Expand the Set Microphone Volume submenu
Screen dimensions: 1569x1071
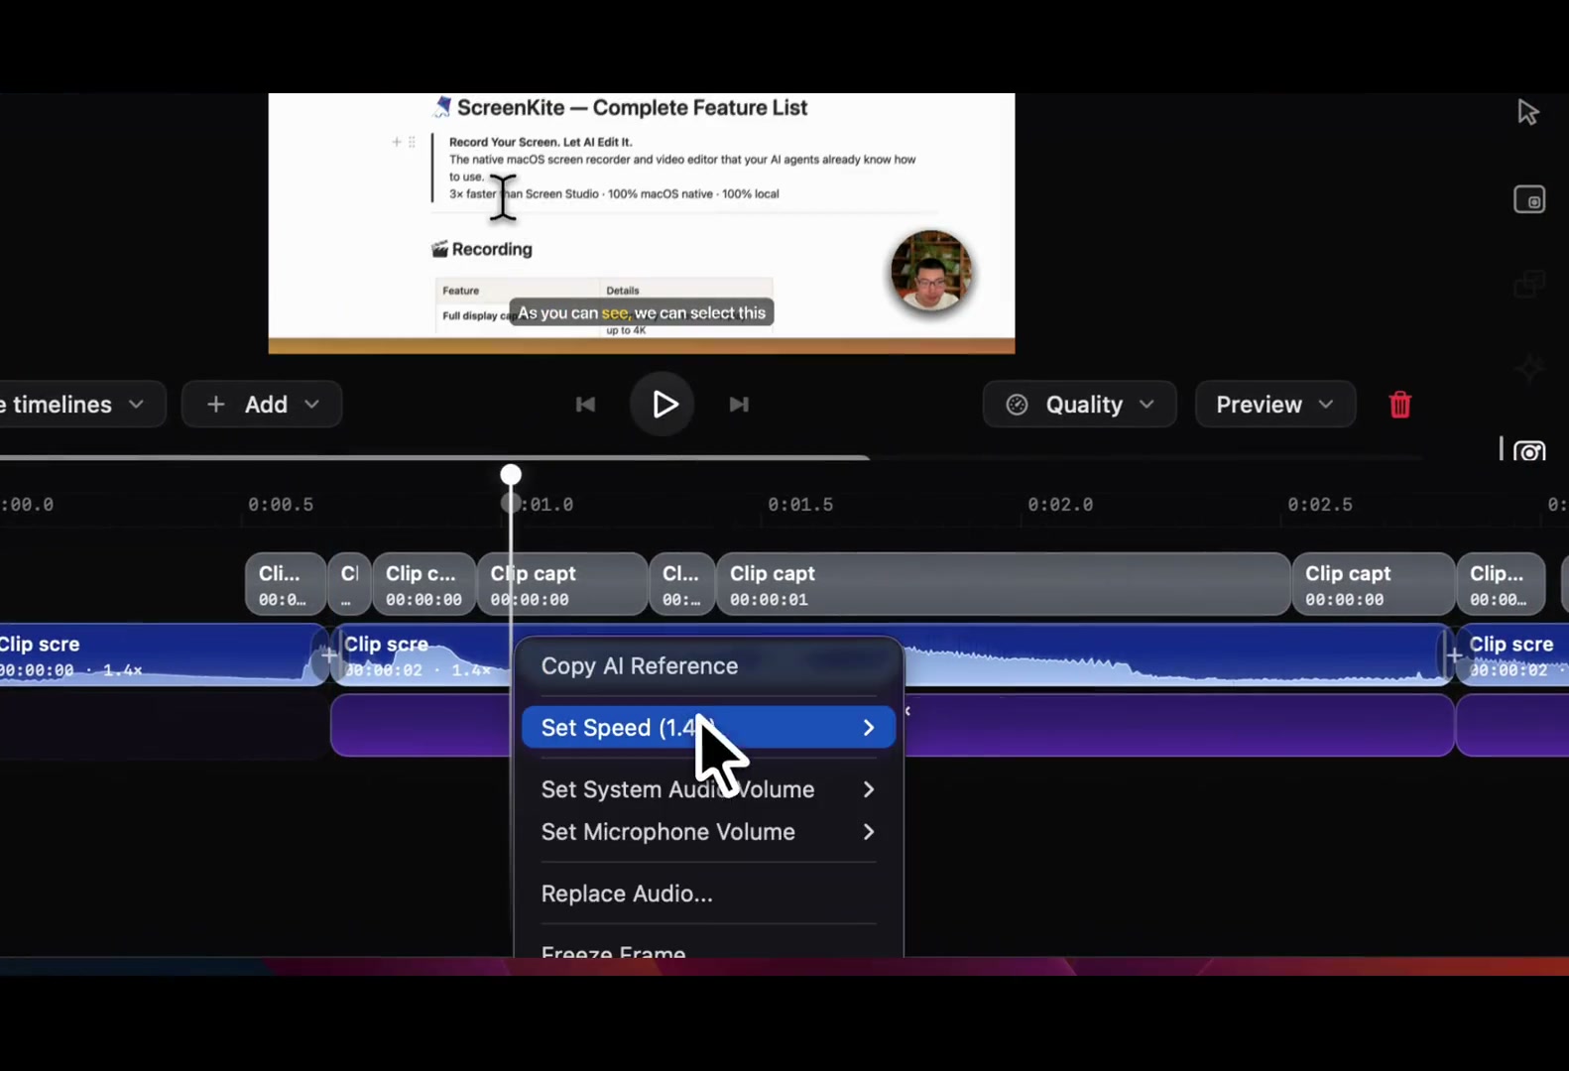(708, 832)
